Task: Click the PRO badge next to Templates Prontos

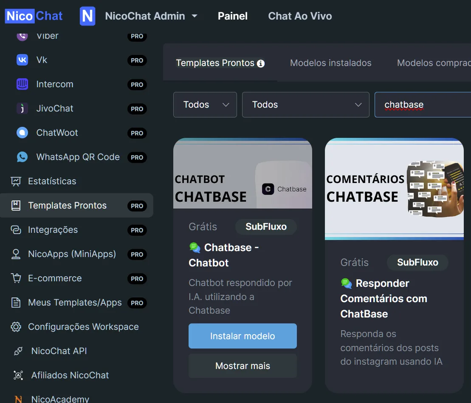Action: 137,206
